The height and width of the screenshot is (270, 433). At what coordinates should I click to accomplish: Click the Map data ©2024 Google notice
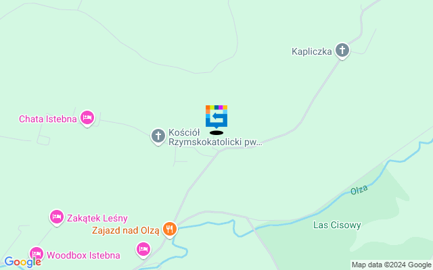(x=391, y=265)
